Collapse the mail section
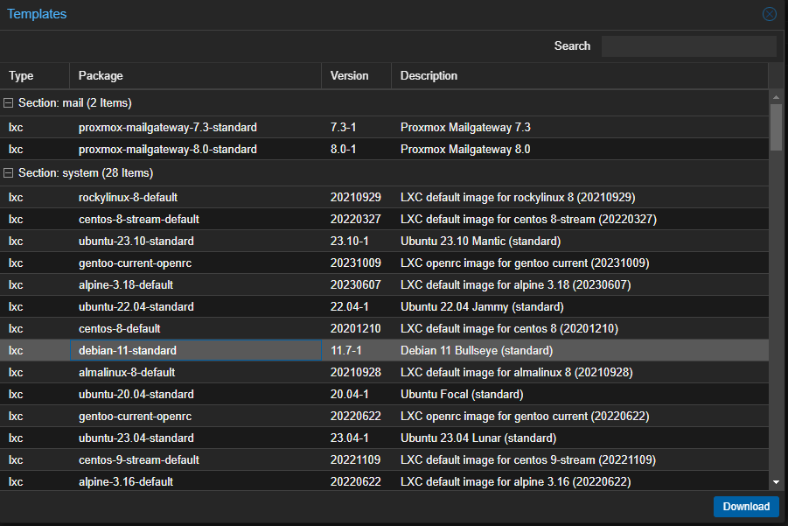Screen dimensions: 788x526 (x=8, y=103)
